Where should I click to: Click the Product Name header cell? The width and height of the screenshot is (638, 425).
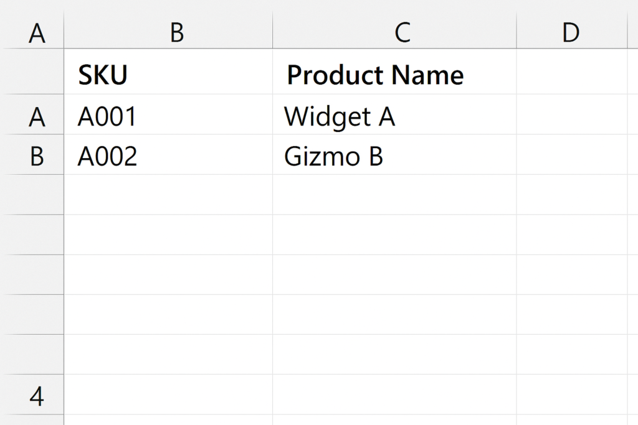point(394,72)
